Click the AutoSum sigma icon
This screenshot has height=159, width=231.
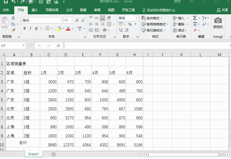(195, 18)
